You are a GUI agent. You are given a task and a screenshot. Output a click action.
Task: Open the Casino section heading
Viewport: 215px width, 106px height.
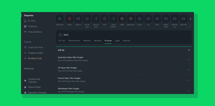(27, 42)
